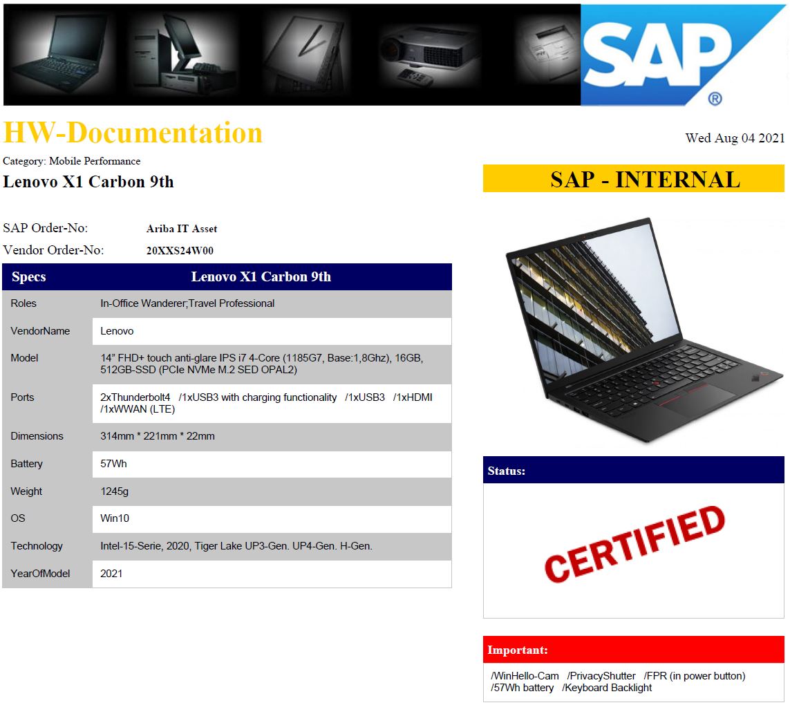Click the SAP Order-No label
The height and width of the screenshot is (714, 790).
[x=46, y=228]
